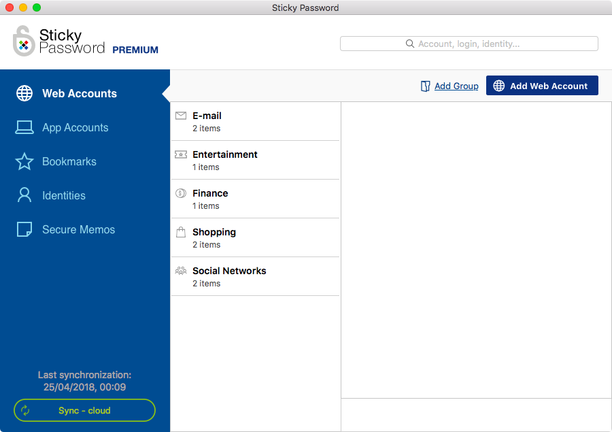Open the Identities section

pyautogui.click(x=85, y=195)
